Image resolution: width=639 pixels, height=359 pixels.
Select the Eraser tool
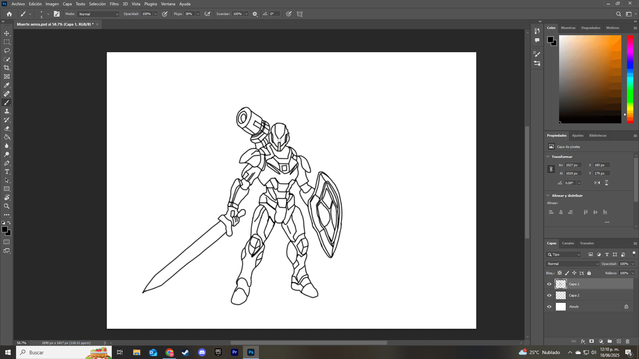pos(7,128)
